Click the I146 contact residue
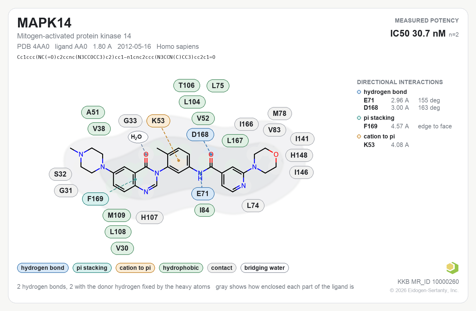476x311 pixels. [x=301, y=172]
